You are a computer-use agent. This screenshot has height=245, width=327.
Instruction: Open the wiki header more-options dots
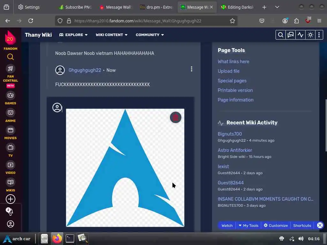tap(319, 35)
